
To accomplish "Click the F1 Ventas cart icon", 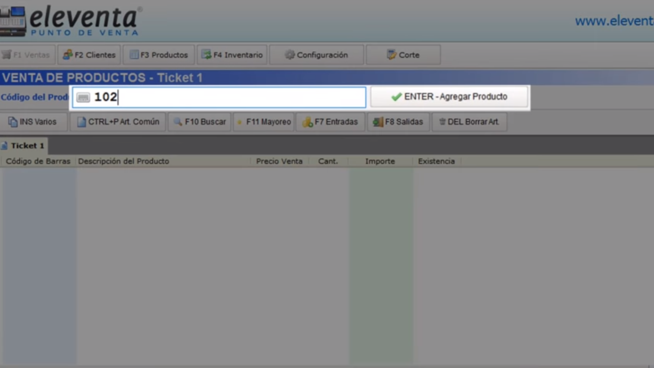I will (6, 55).
